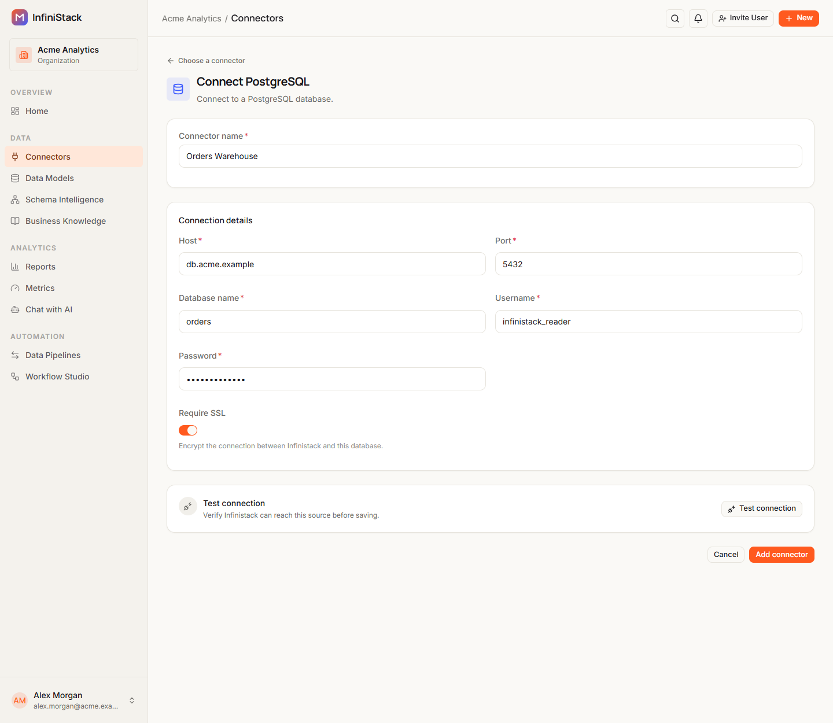Open the notifications bell icon
The image size is (833, 723).
click(698, 19)
